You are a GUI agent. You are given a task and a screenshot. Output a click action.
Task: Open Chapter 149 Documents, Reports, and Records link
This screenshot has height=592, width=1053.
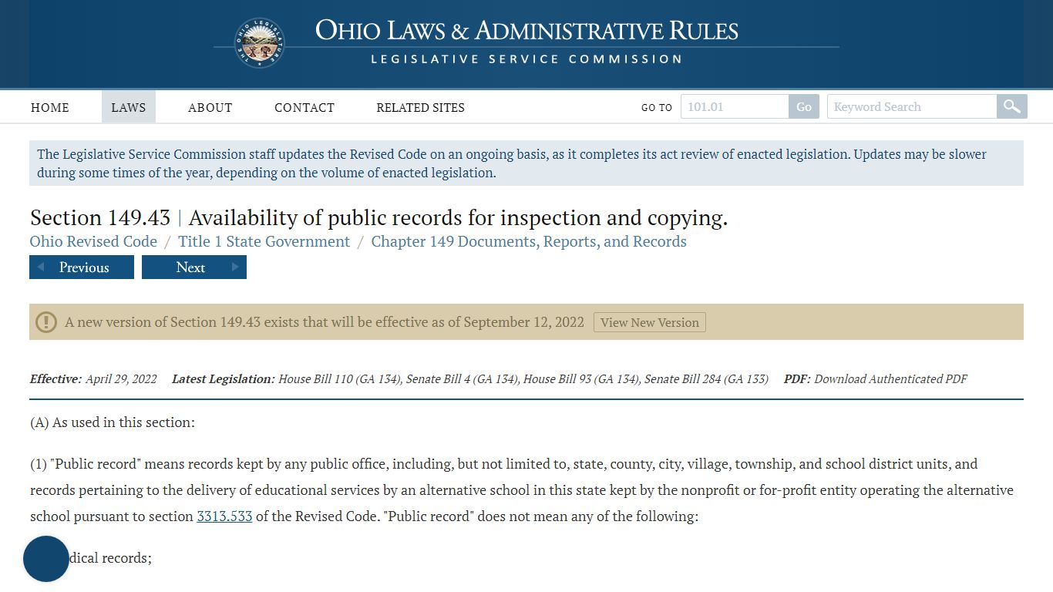point(529,241)
